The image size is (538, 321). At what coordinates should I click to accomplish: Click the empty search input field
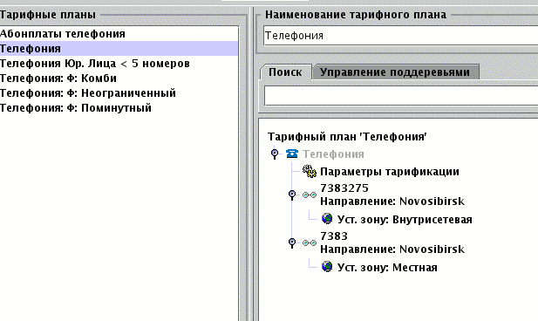click(401, 96)
